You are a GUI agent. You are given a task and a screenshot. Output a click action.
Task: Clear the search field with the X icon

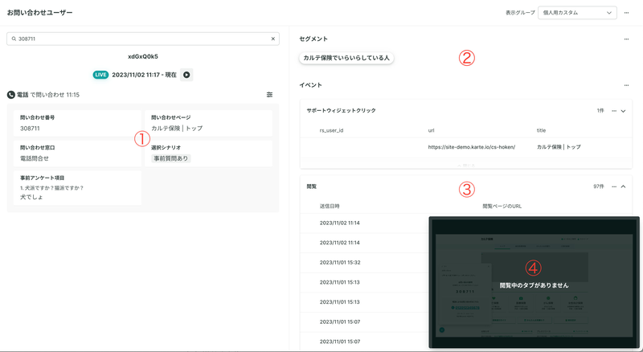tap(273, 39)
